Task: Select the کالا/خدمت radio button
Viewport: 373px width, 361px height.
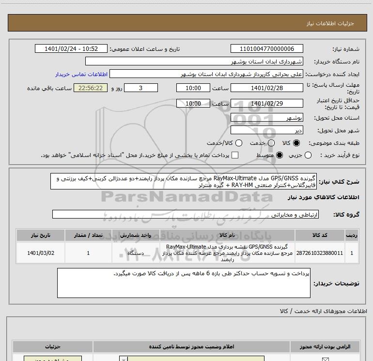Action: point(239,143)
